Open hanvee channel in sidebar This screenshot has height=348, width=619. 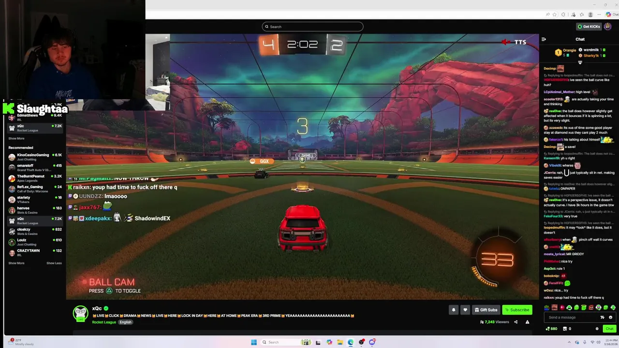point(35,210)
